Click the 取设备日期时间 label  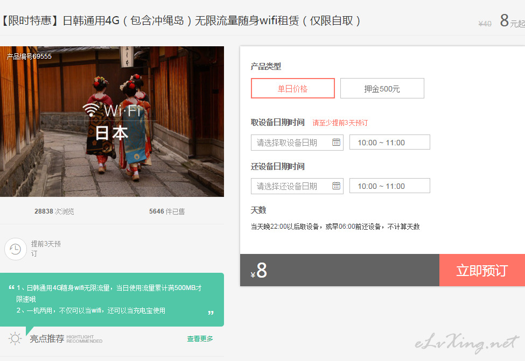[277, 123]
